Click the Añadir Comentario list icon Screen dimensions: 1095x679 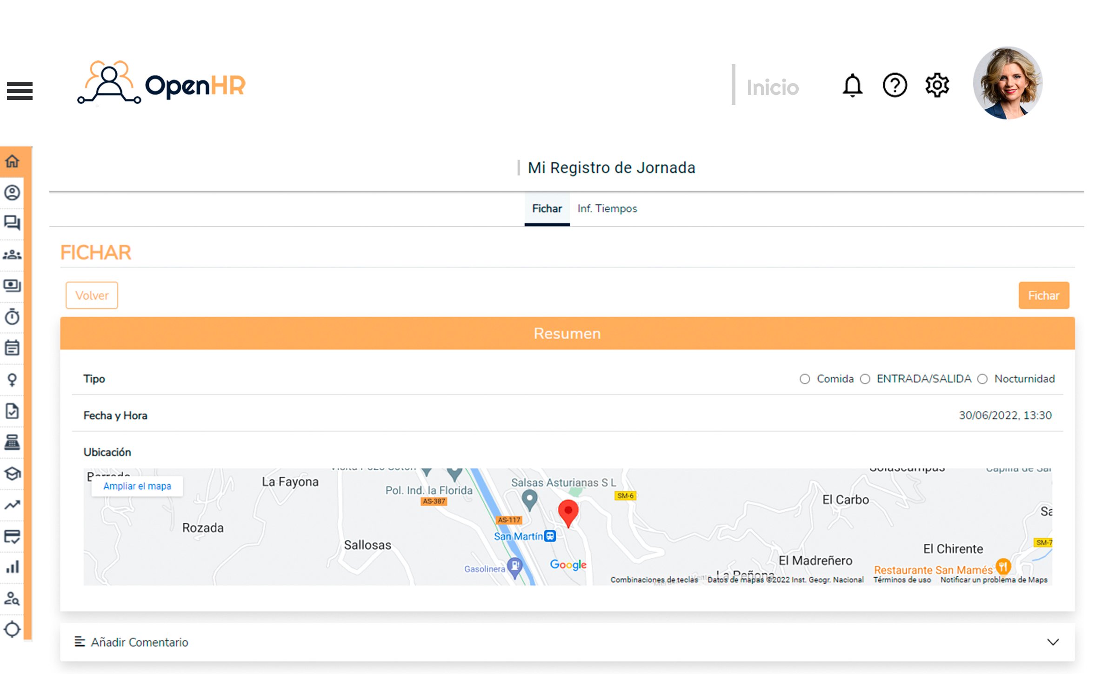[80, 642]
